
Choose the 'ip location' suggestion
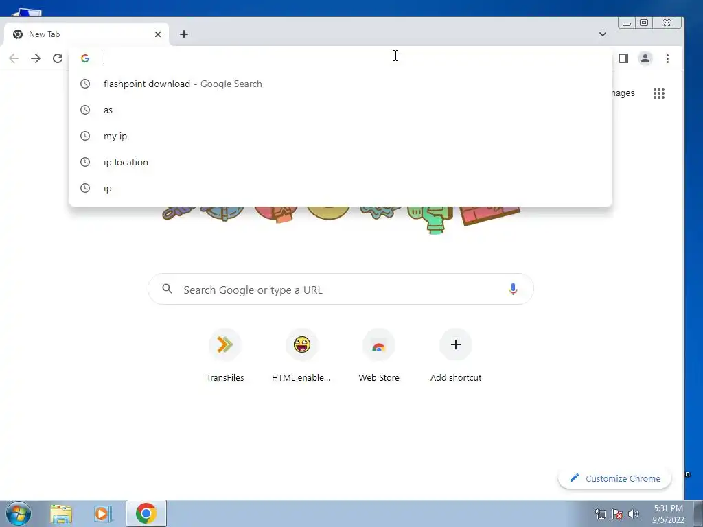[x=341, y=162]
